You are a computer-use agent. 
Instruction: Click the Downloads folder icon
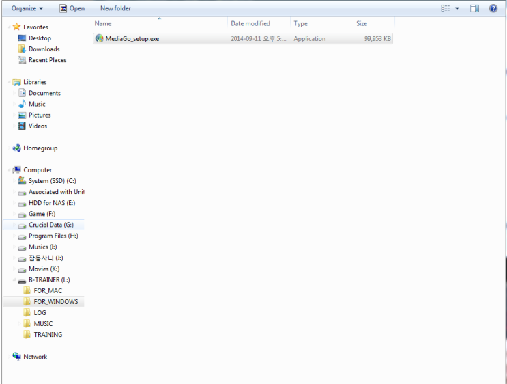pos(22,49)
